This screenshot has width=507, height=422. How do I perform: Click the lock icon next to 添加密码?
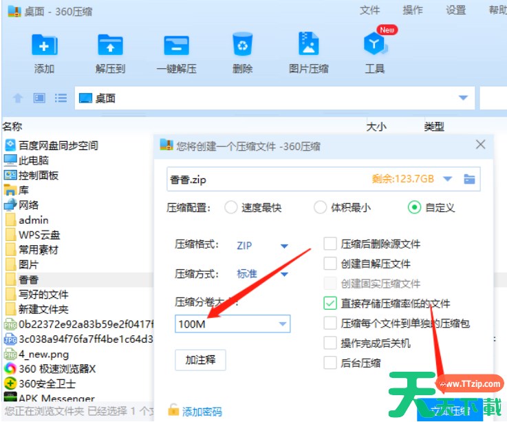(x=173, y=410)
